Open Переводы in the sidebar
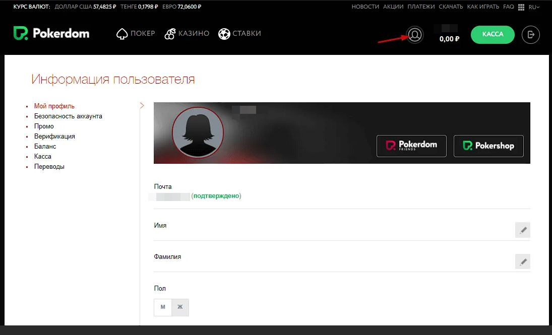Viewport: 552px width, 335px height. pos(49,167)
